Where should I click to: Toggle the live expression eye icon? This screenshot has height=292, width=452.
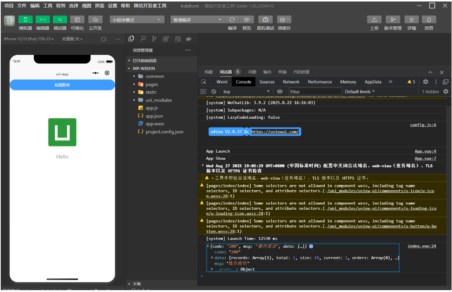[x=279, y=91]
